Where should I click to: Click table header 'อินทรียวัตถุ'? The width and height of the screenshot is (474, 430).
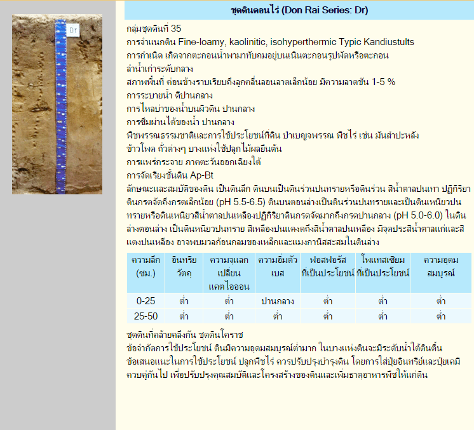click(184, 272)
